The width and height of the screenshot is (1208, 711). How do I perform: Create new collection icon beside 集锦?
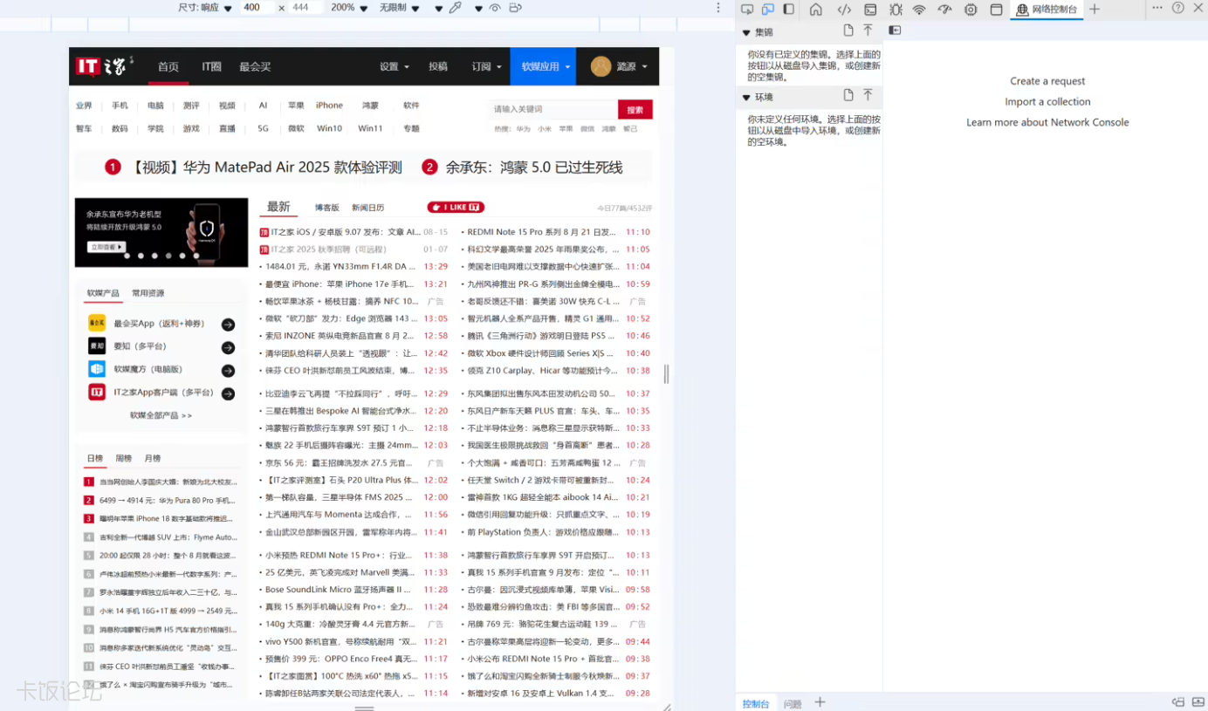pos(848,31)
